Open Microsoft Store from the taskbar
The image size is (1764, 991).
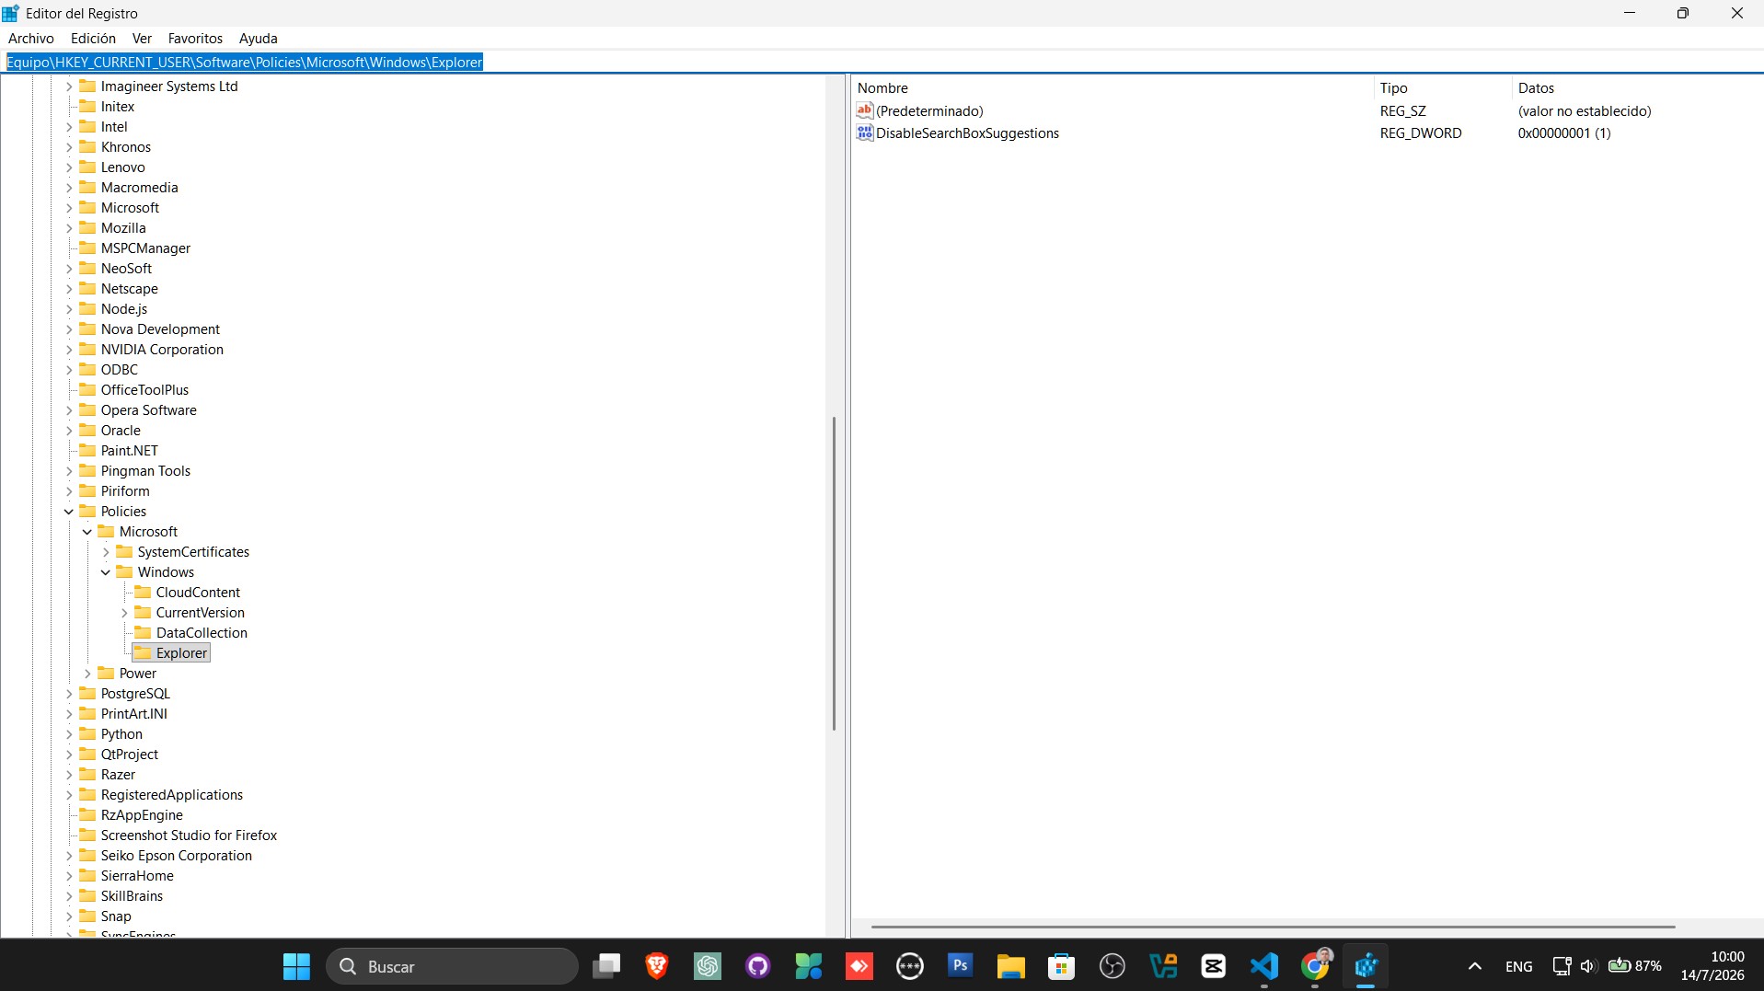[x=1062, y=966]
